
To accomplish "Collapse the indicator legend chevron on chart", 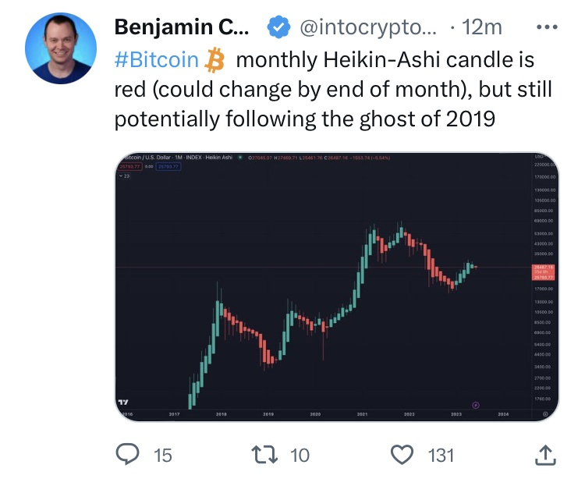I will (122, 176).
